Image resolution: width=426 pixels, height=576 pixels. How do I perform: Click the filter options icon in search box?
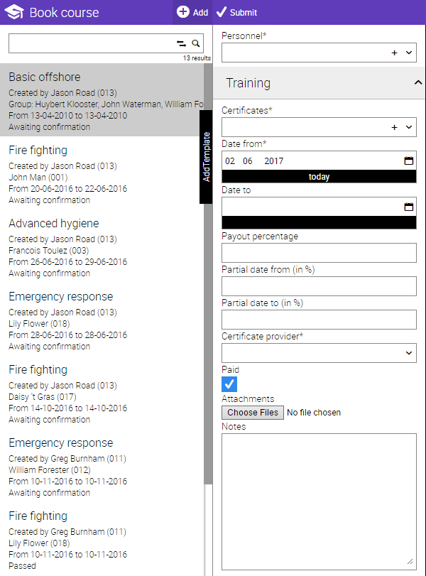click(181, 44)
